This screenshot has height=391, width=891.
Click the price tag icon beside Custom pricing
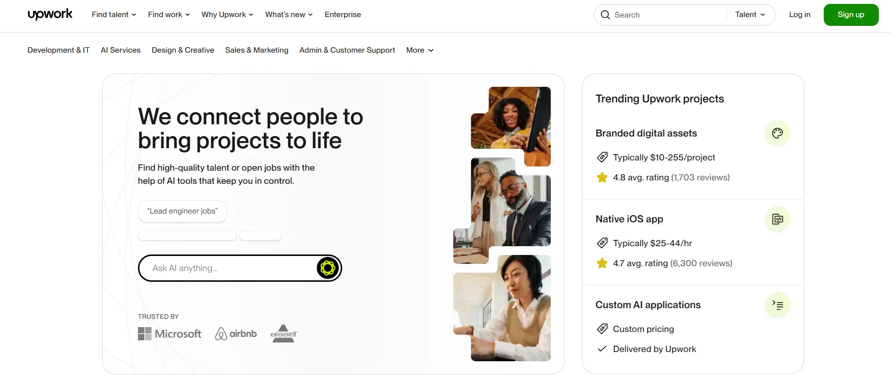(602, 329)
